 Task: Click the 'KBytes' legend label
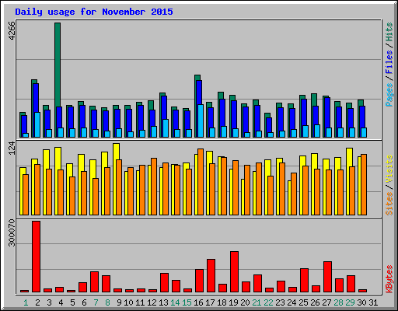tap(389, 279)
